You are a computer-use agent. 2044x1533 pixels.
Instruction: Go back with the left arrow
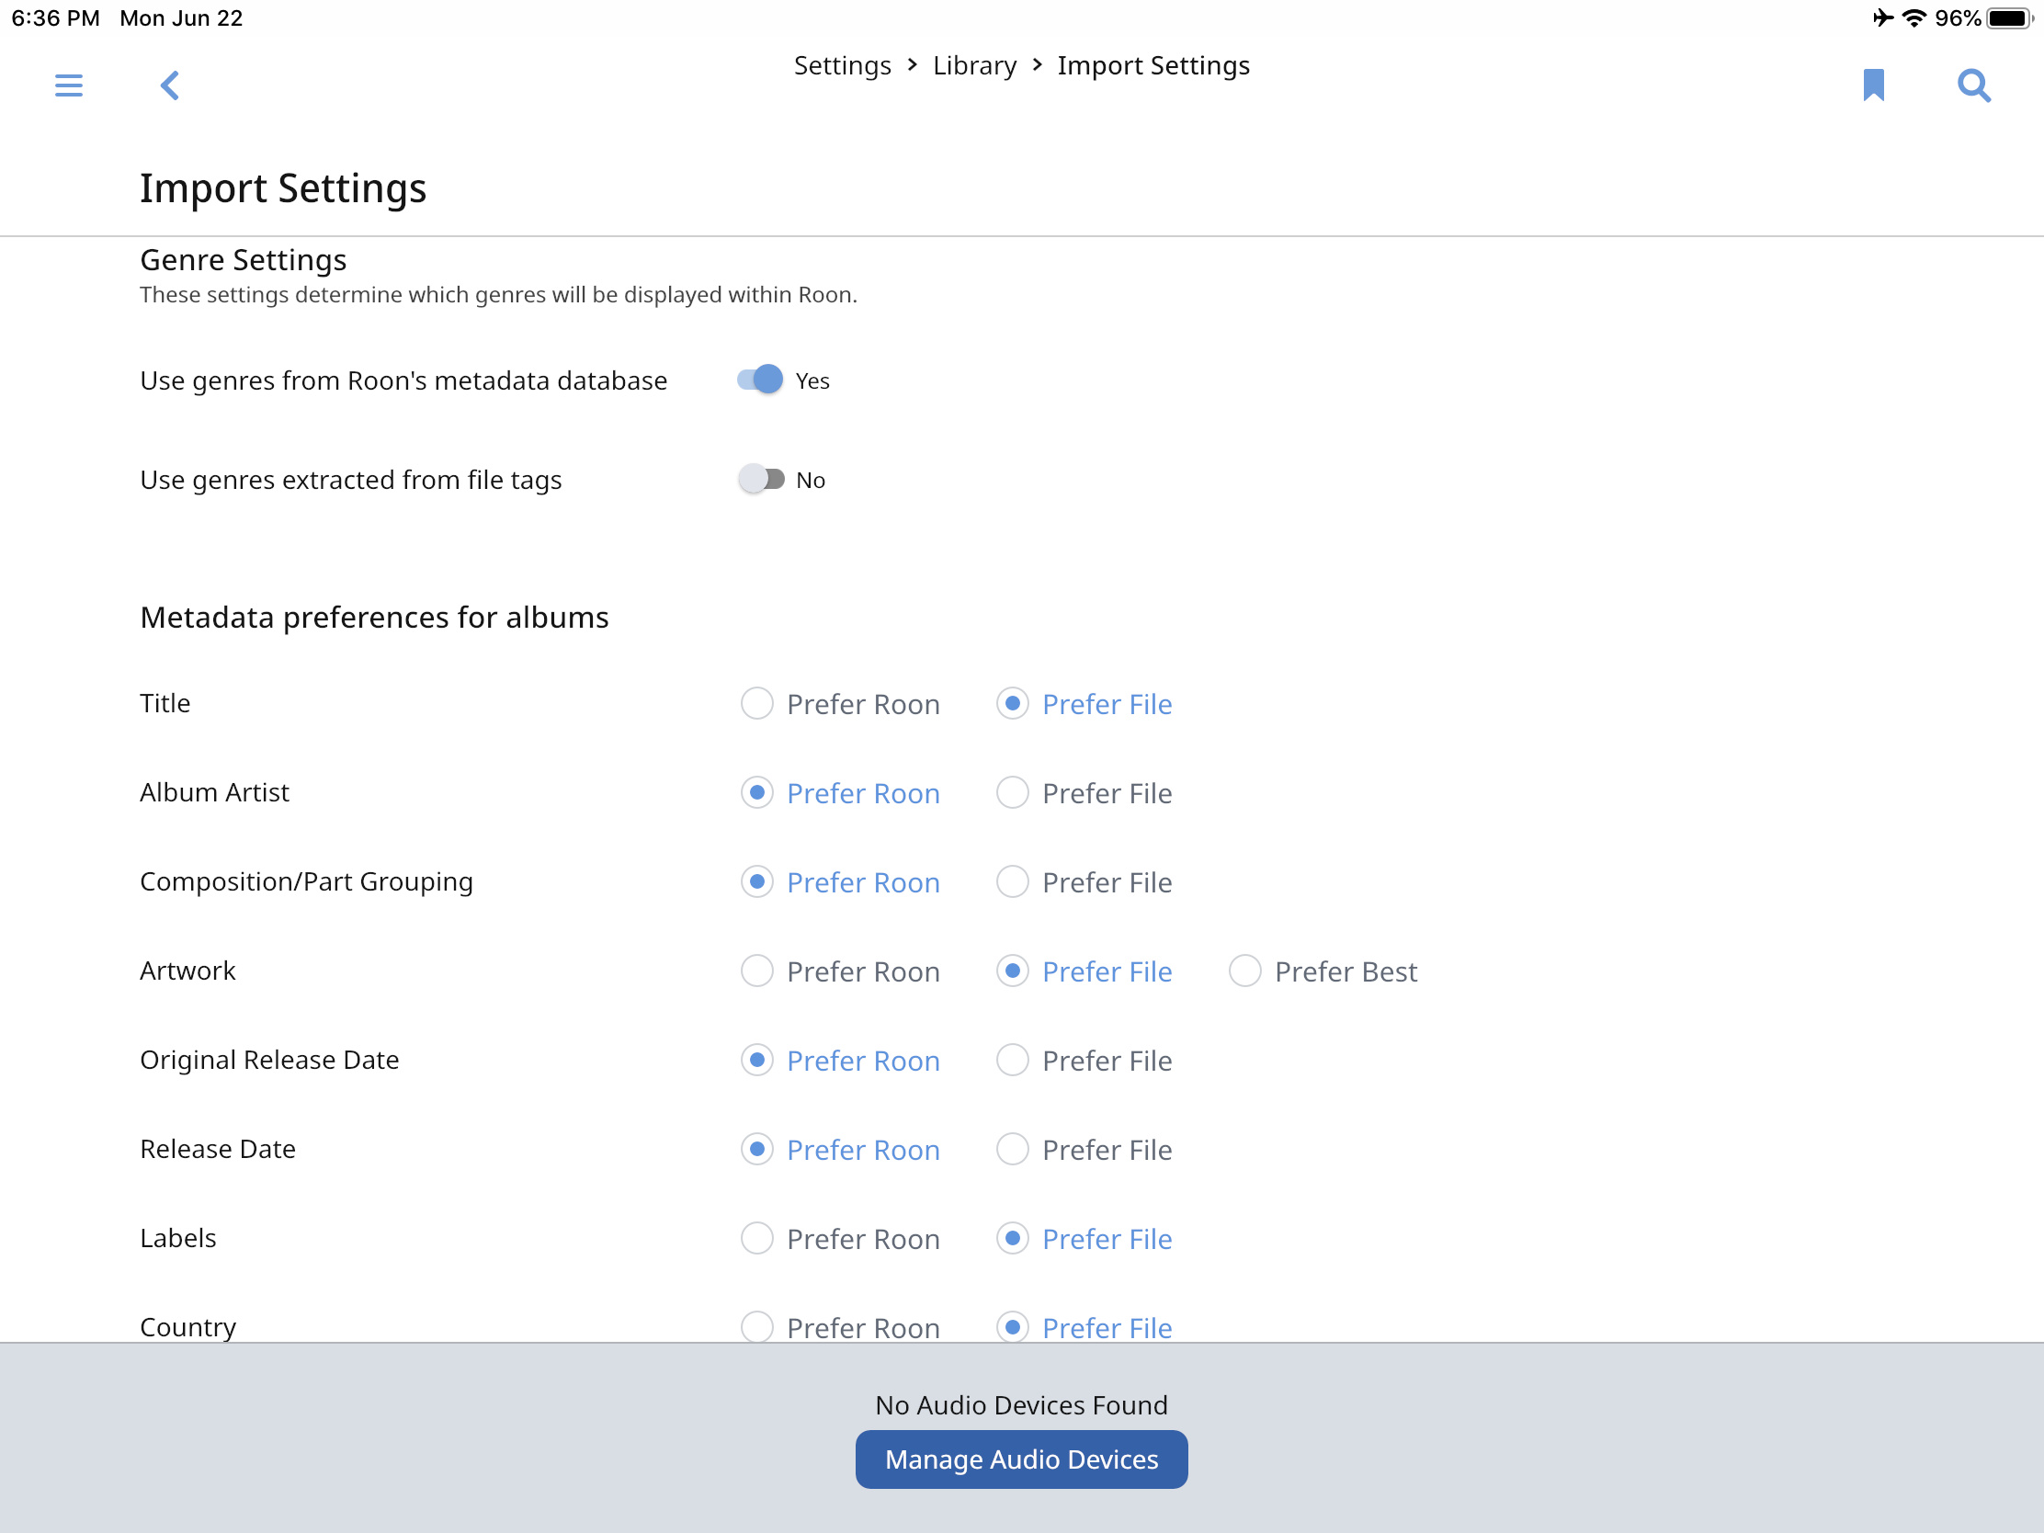click(x=169, y=86)
